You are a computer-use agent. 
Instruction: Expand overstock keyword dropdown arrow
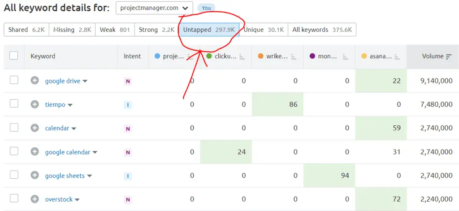77,200
